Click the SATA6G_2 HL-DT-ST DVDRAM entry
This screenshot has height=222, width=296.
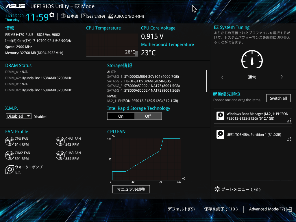click(139, 81)
